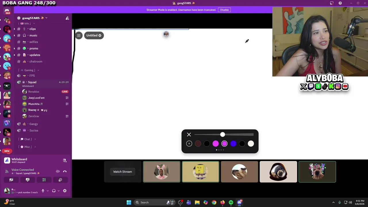Adjust the brush size slider handle

(x=223, y=135)
